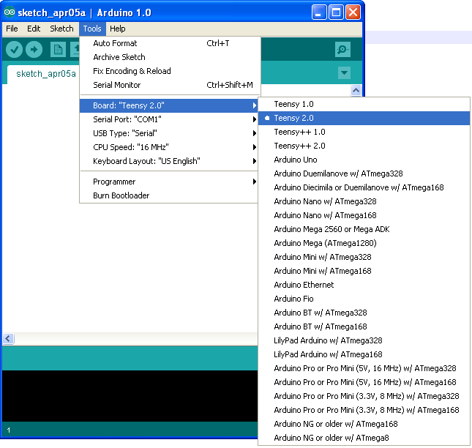
Task: Pick Arduino Mini w/ ATmega168
Action: (x=364, y=271)
